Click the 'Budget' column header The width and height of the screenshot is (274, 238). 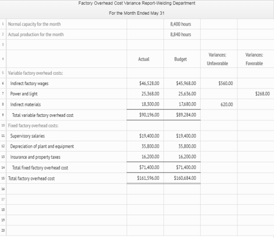pyautogui.click(x=181, y=59)
